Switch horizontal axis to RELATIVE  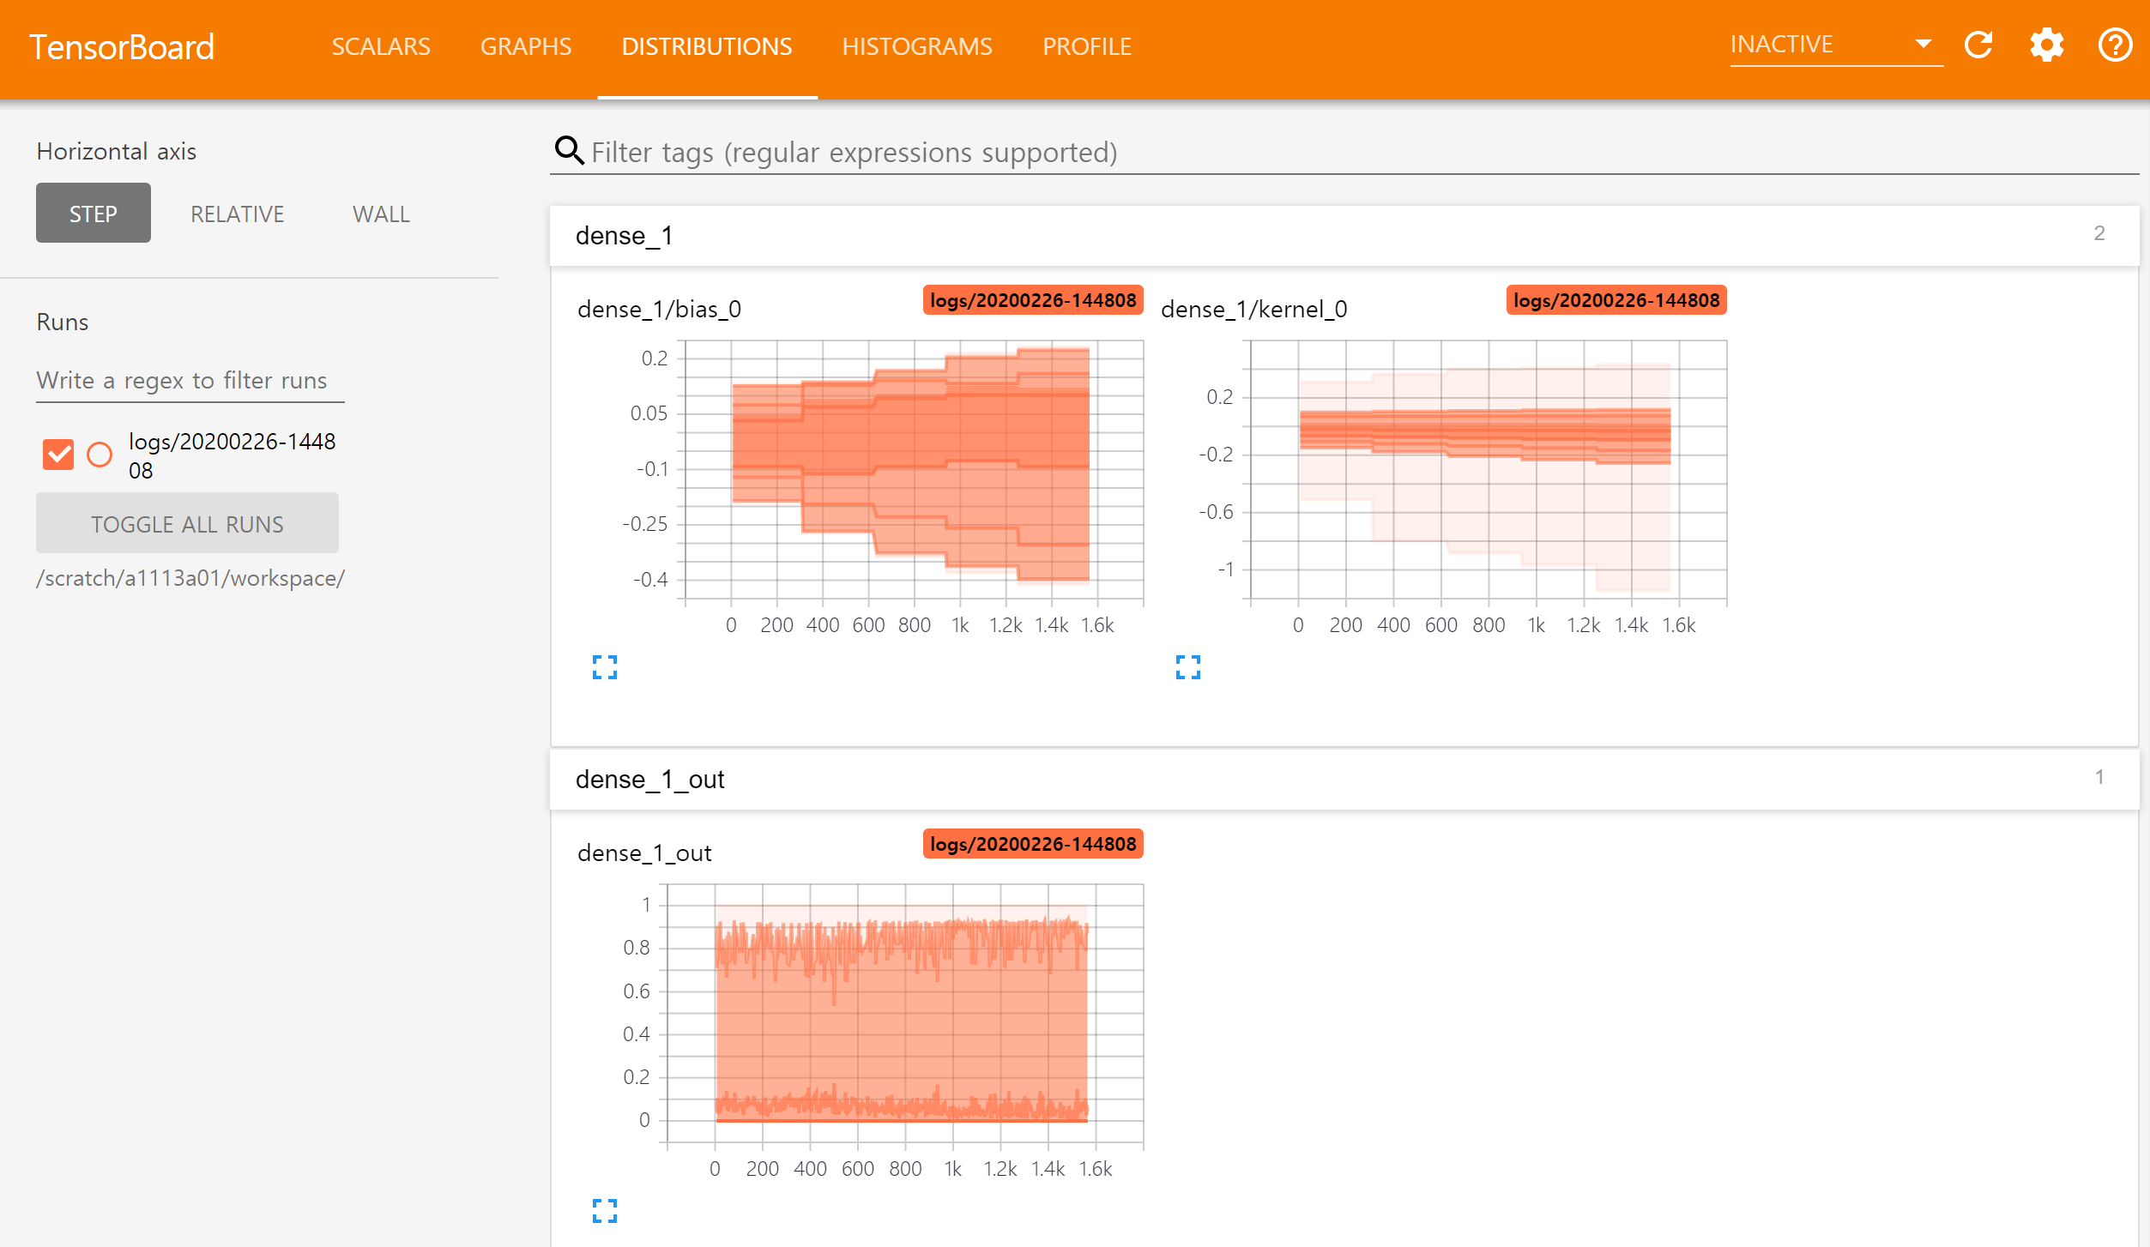tap(237, 214)
